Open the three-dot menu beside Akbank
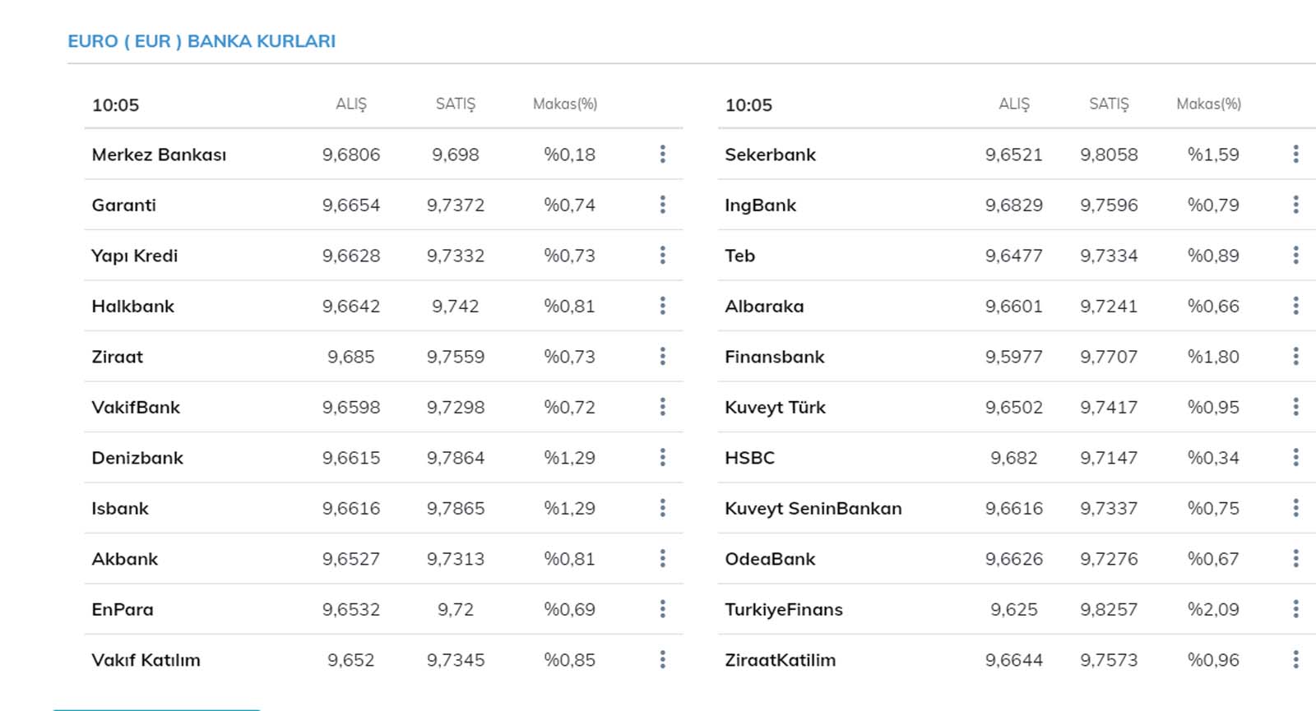The width and height of the screenshot is (1316, 711). coord(662,559)
